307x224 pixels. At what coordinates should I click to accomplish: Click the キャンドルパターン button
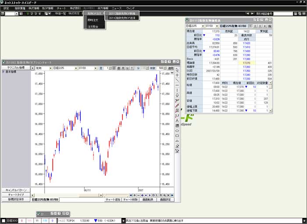(16, 190)
